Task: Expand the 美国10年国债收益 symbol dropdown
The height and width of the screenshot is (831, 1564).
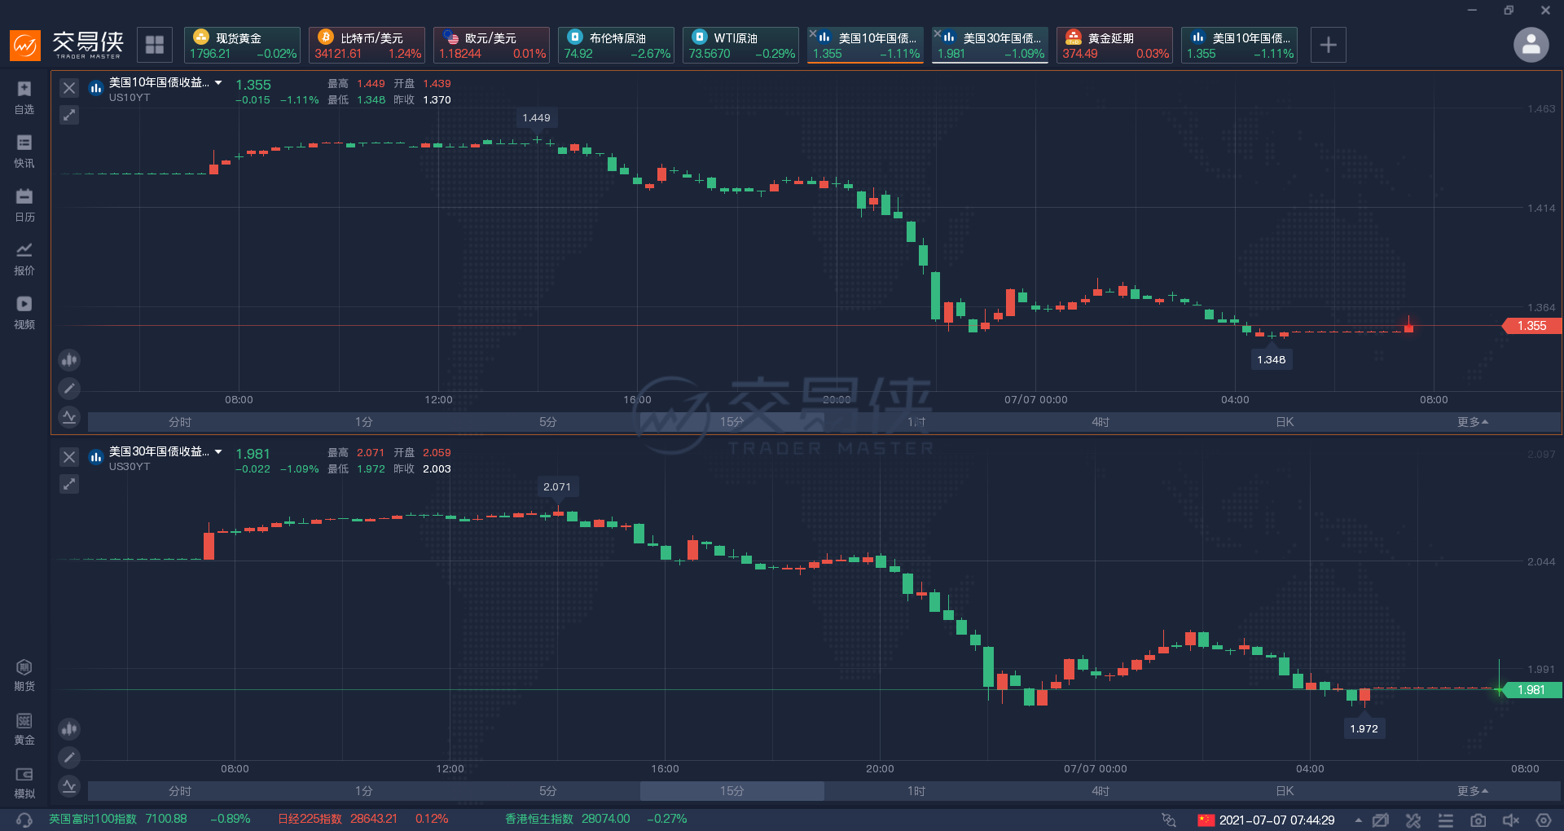Action: tap(218, 83)
